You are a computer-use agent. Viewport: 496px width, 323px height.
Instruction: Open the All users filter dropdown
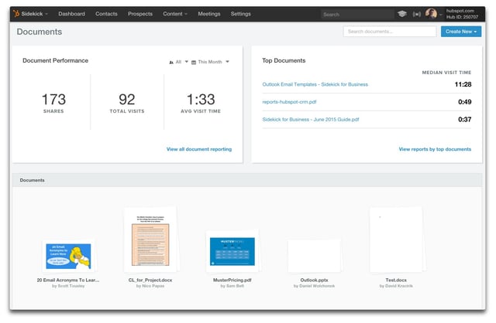[x=179, y=62]
